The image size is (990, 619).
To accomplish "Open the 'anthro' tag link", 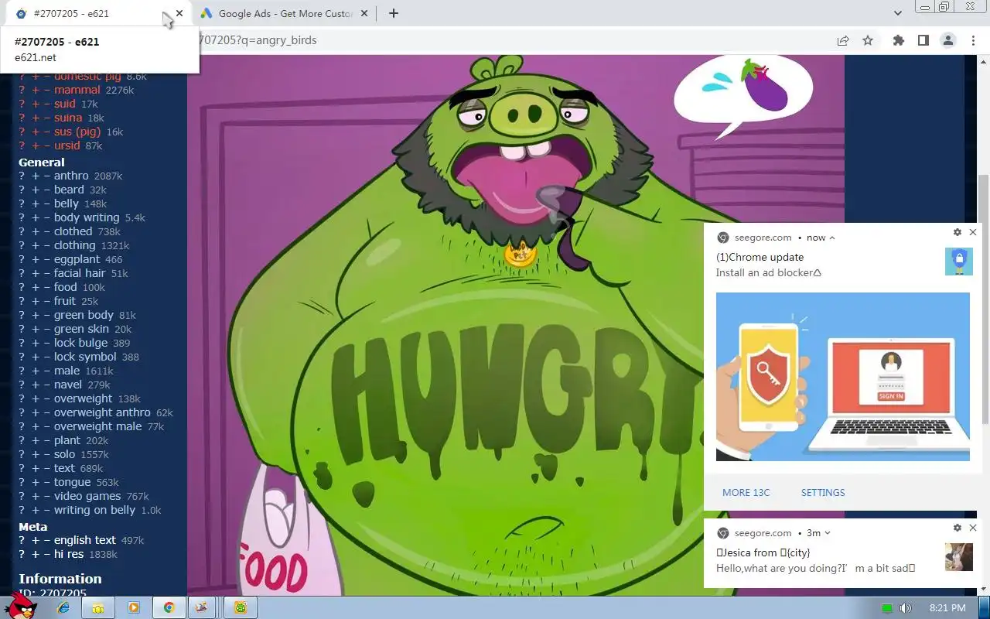I will point(71,176).
